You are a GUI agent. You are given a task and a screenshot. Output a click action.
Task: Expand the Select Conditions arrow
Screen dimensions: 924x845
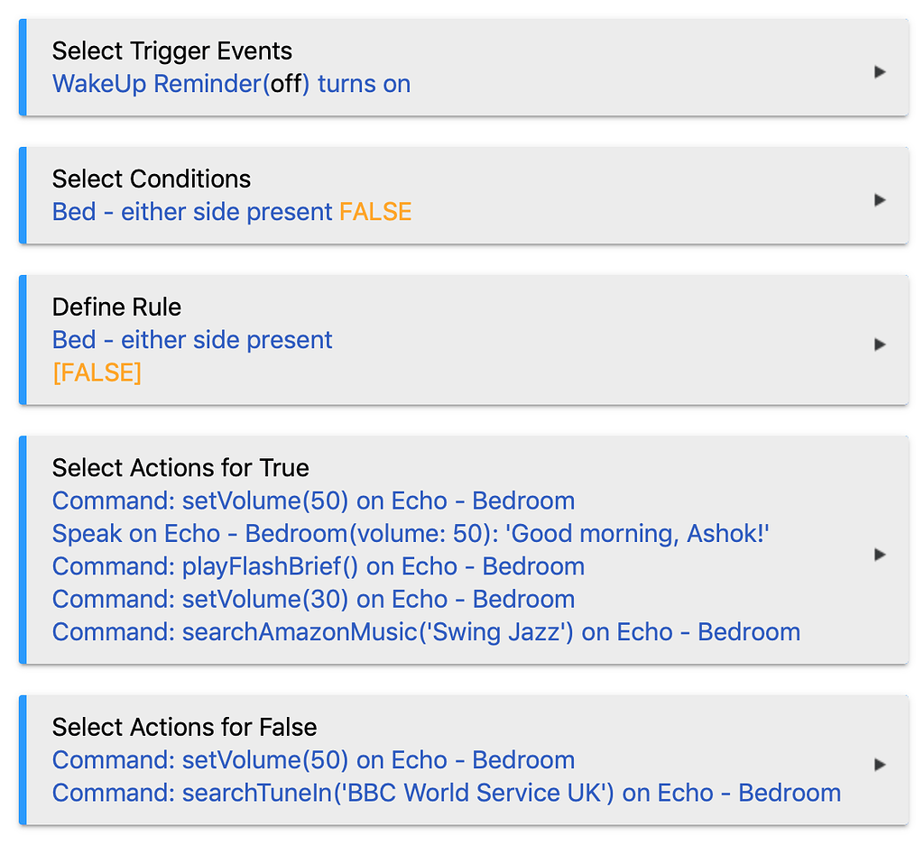pos(880,199)
